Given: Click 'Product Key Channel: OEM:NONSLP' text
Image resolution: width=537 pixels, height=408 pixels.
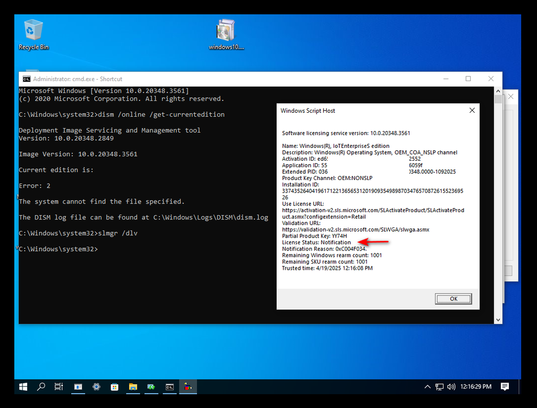Looking at the screenshot, I should 327,178.
